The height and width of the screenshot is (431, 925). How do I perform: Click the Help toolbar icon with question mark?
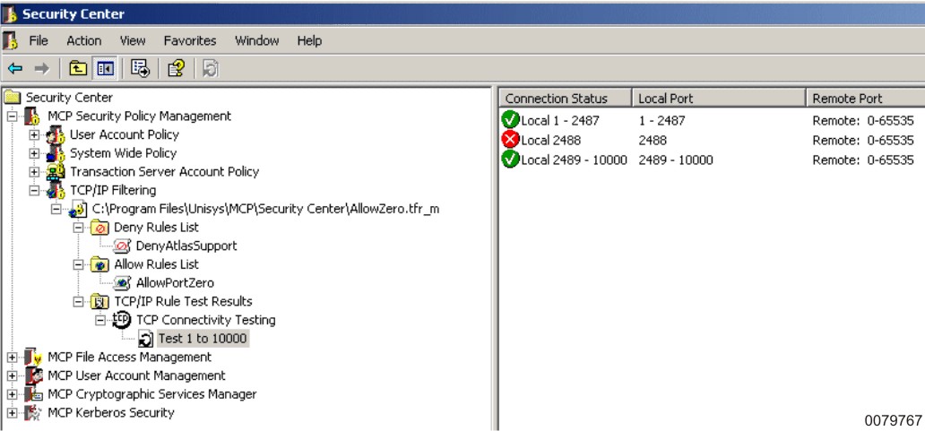176,66
